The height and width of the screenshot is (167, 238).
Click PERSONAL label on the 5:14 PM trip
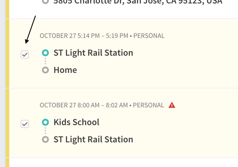point(149,36)
